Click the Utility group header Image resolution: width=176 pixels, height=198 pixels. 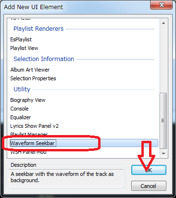22,89
